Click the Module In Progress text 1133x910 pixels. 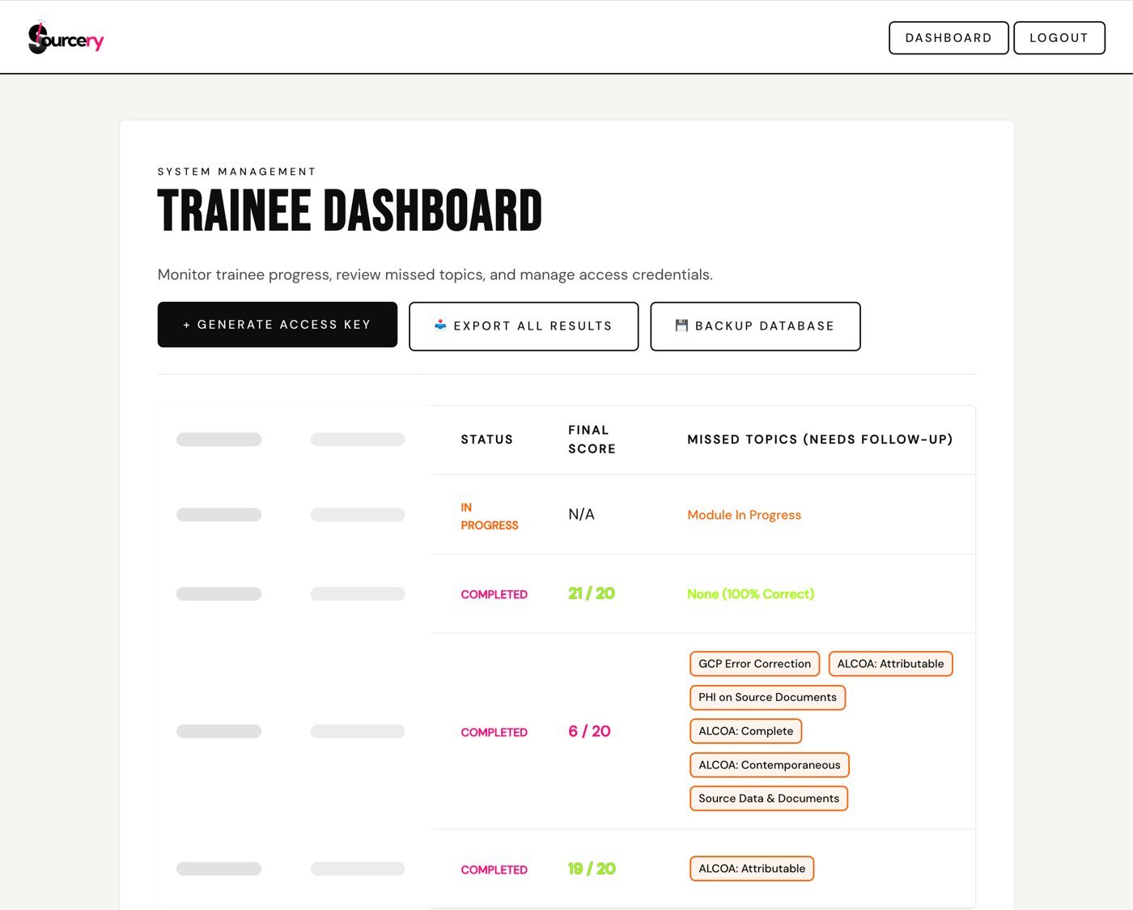click(744, 515)
